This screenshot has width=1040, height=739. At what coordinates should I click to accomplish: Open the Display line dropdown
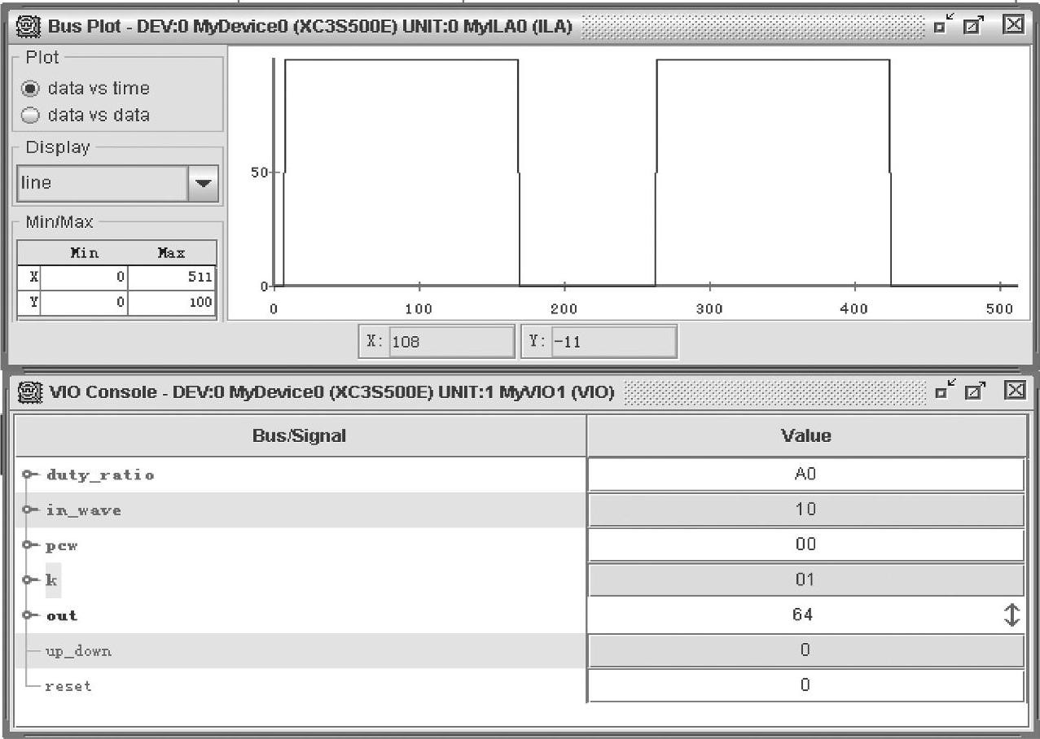(203, 183)
